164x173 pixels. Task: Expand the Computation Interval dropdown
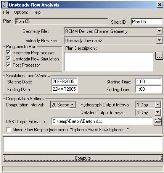coord(72,104)
